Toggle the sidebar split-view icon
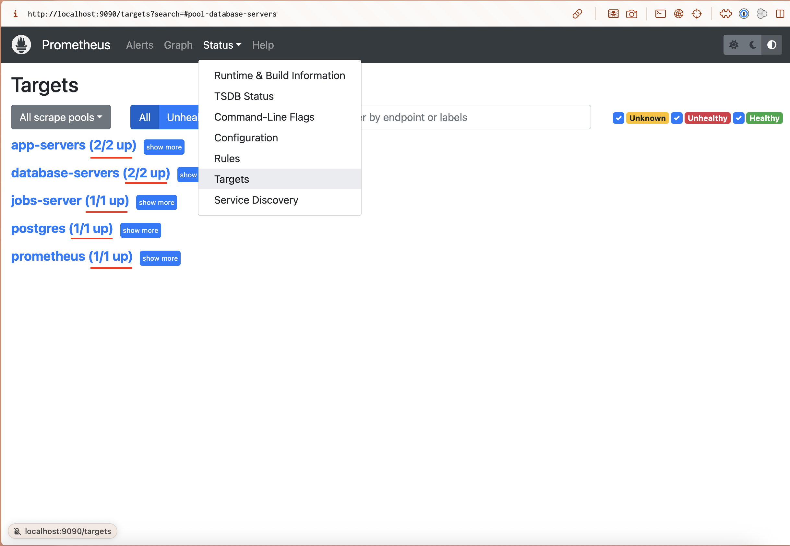Screen dimensions: 790x546 tap(780, 14)
